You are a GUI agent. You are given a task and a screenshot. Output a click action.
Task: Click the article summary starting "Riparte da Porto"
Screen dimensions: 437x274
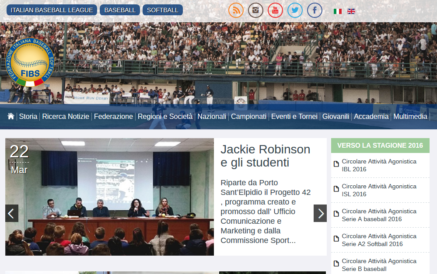(266, 212)
